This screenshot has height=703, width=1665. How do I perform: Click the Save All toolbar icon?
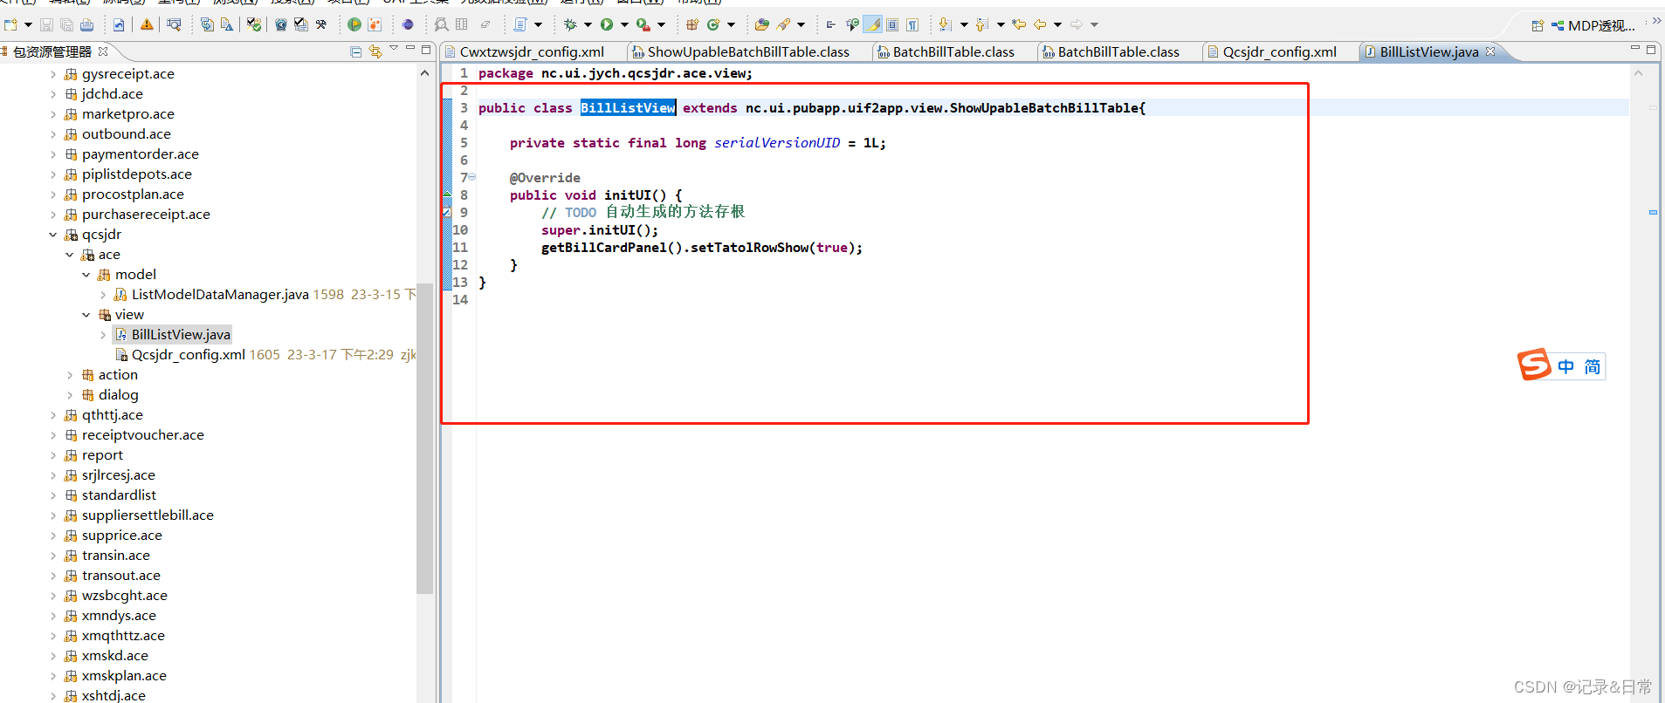pos(66,24)
